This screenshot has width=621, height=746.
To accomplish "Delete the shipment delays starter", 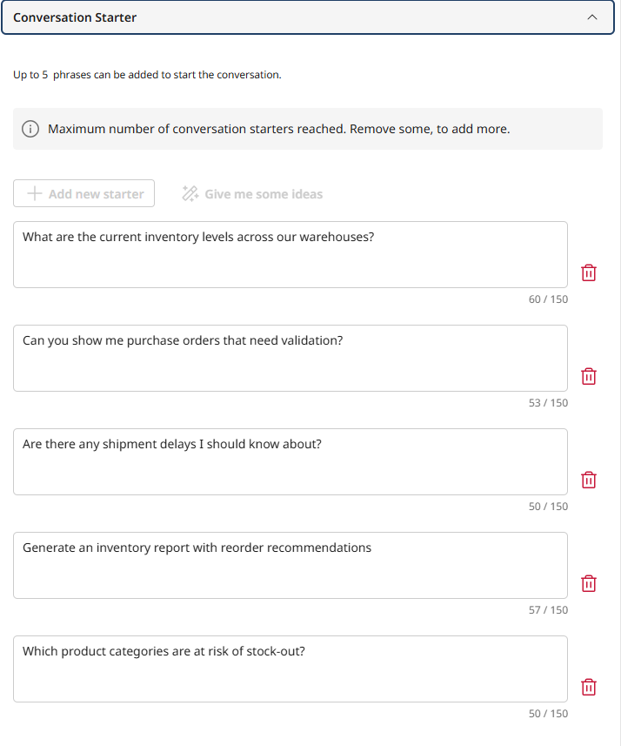I will [589, 480].
